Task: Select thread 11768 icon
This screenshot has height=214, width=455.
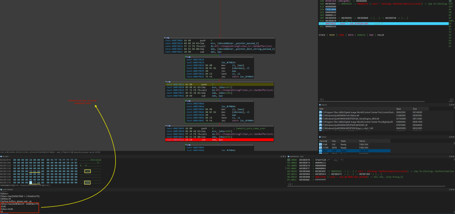Action: point(321,147)
